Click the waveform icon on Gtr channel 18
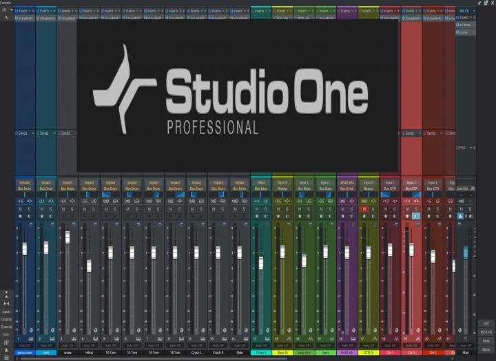 pos(397,338)
